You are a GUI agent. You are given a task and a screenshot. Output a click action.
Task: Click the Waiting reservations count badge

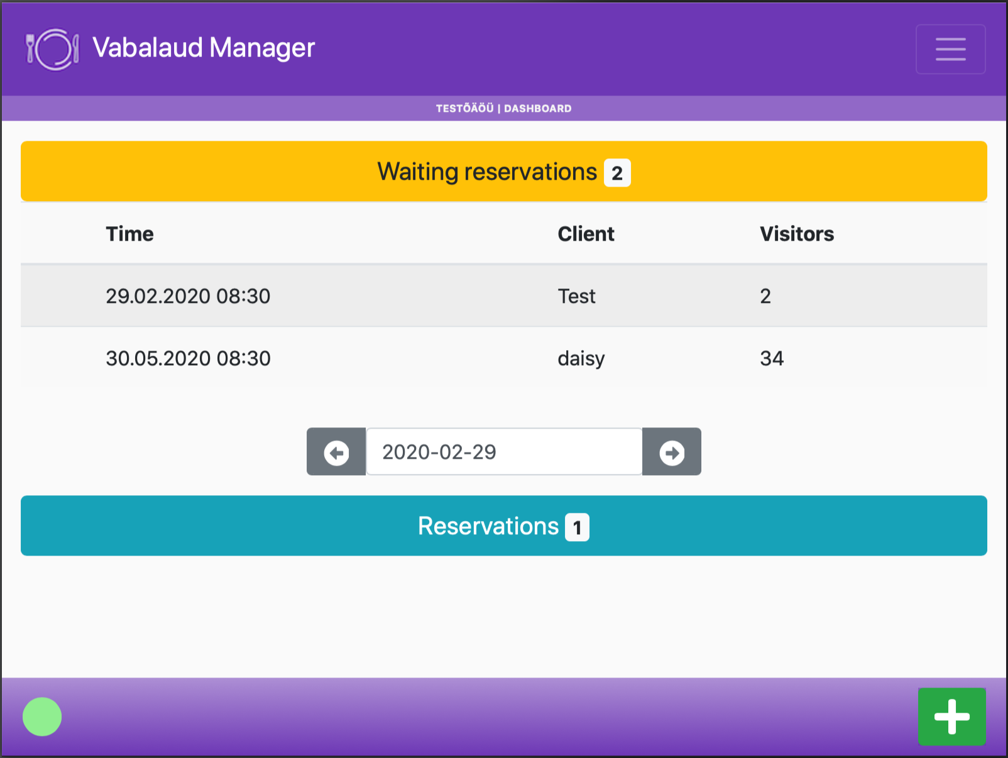[617, 173]
